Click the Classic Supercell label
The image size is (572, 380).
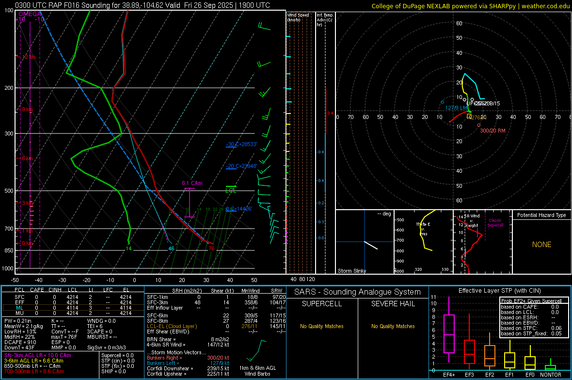(x=495, y=223)
